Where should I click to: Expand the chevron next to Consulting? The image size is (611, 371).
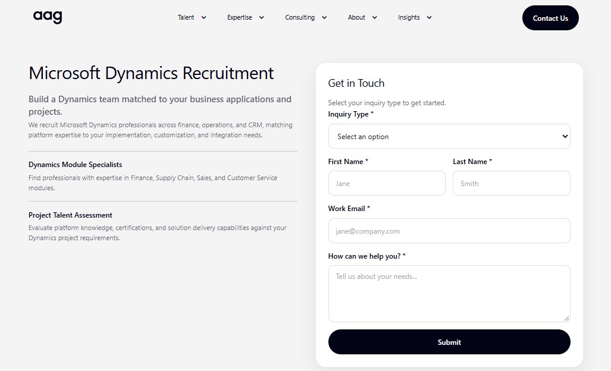[x=324, y=17]
